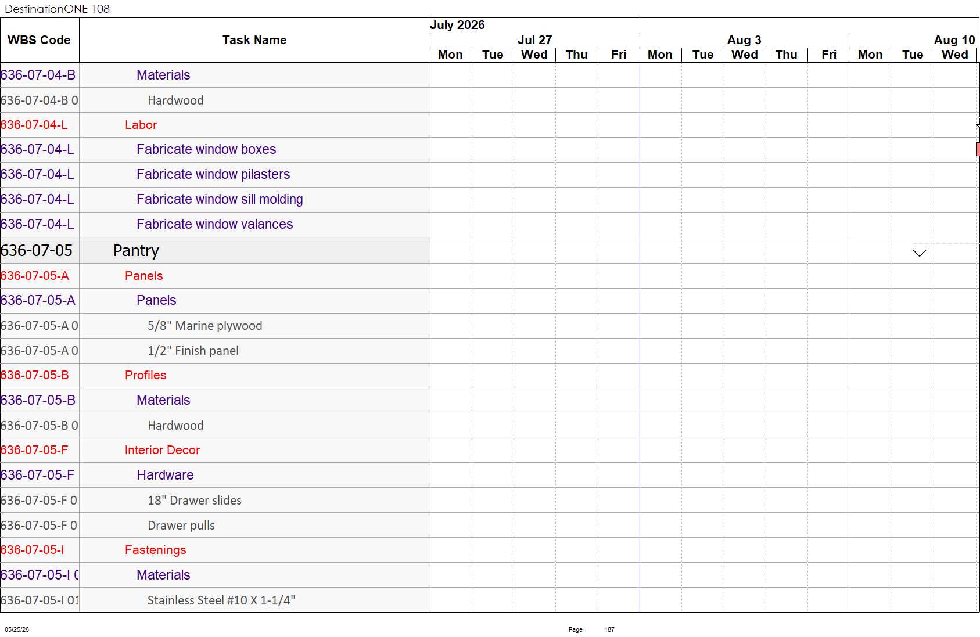Click 5/8" Marine plywood task
Viewport: 980px width, 637px height.
(204, 326)
